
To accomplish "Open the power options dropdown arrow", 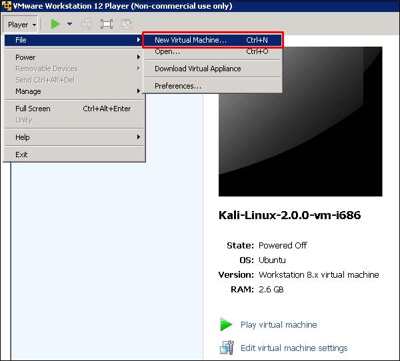I will click(69, 24).
